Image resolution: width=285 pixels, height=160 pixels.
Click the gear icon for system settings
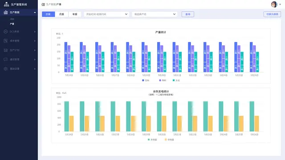tap(6, 69)
